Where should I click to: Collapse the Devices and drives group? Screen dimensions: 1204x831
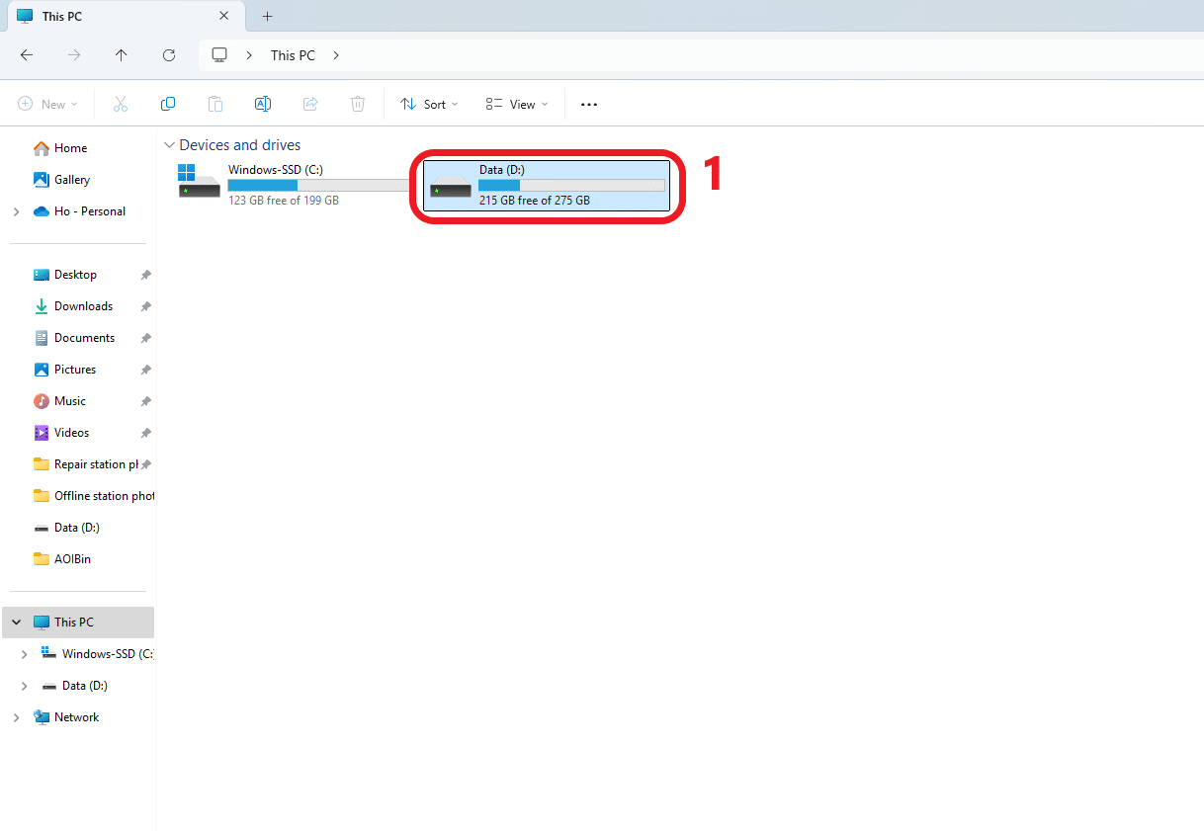[169, 145]
